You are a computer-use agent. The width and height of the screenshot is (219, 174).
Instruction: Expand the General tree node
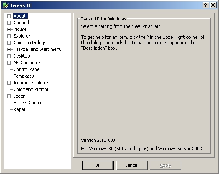[9, 23]
